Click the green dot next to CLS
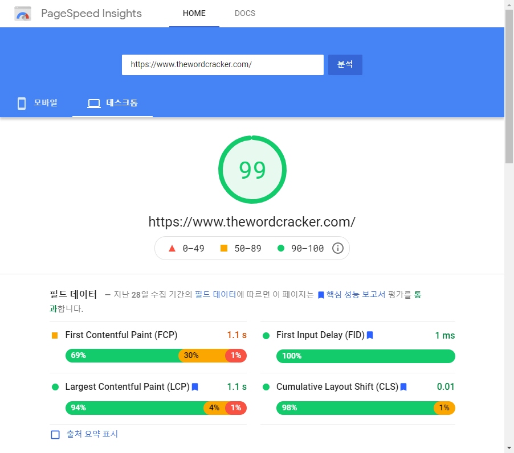The image size is (514, 453). [266, 387]
